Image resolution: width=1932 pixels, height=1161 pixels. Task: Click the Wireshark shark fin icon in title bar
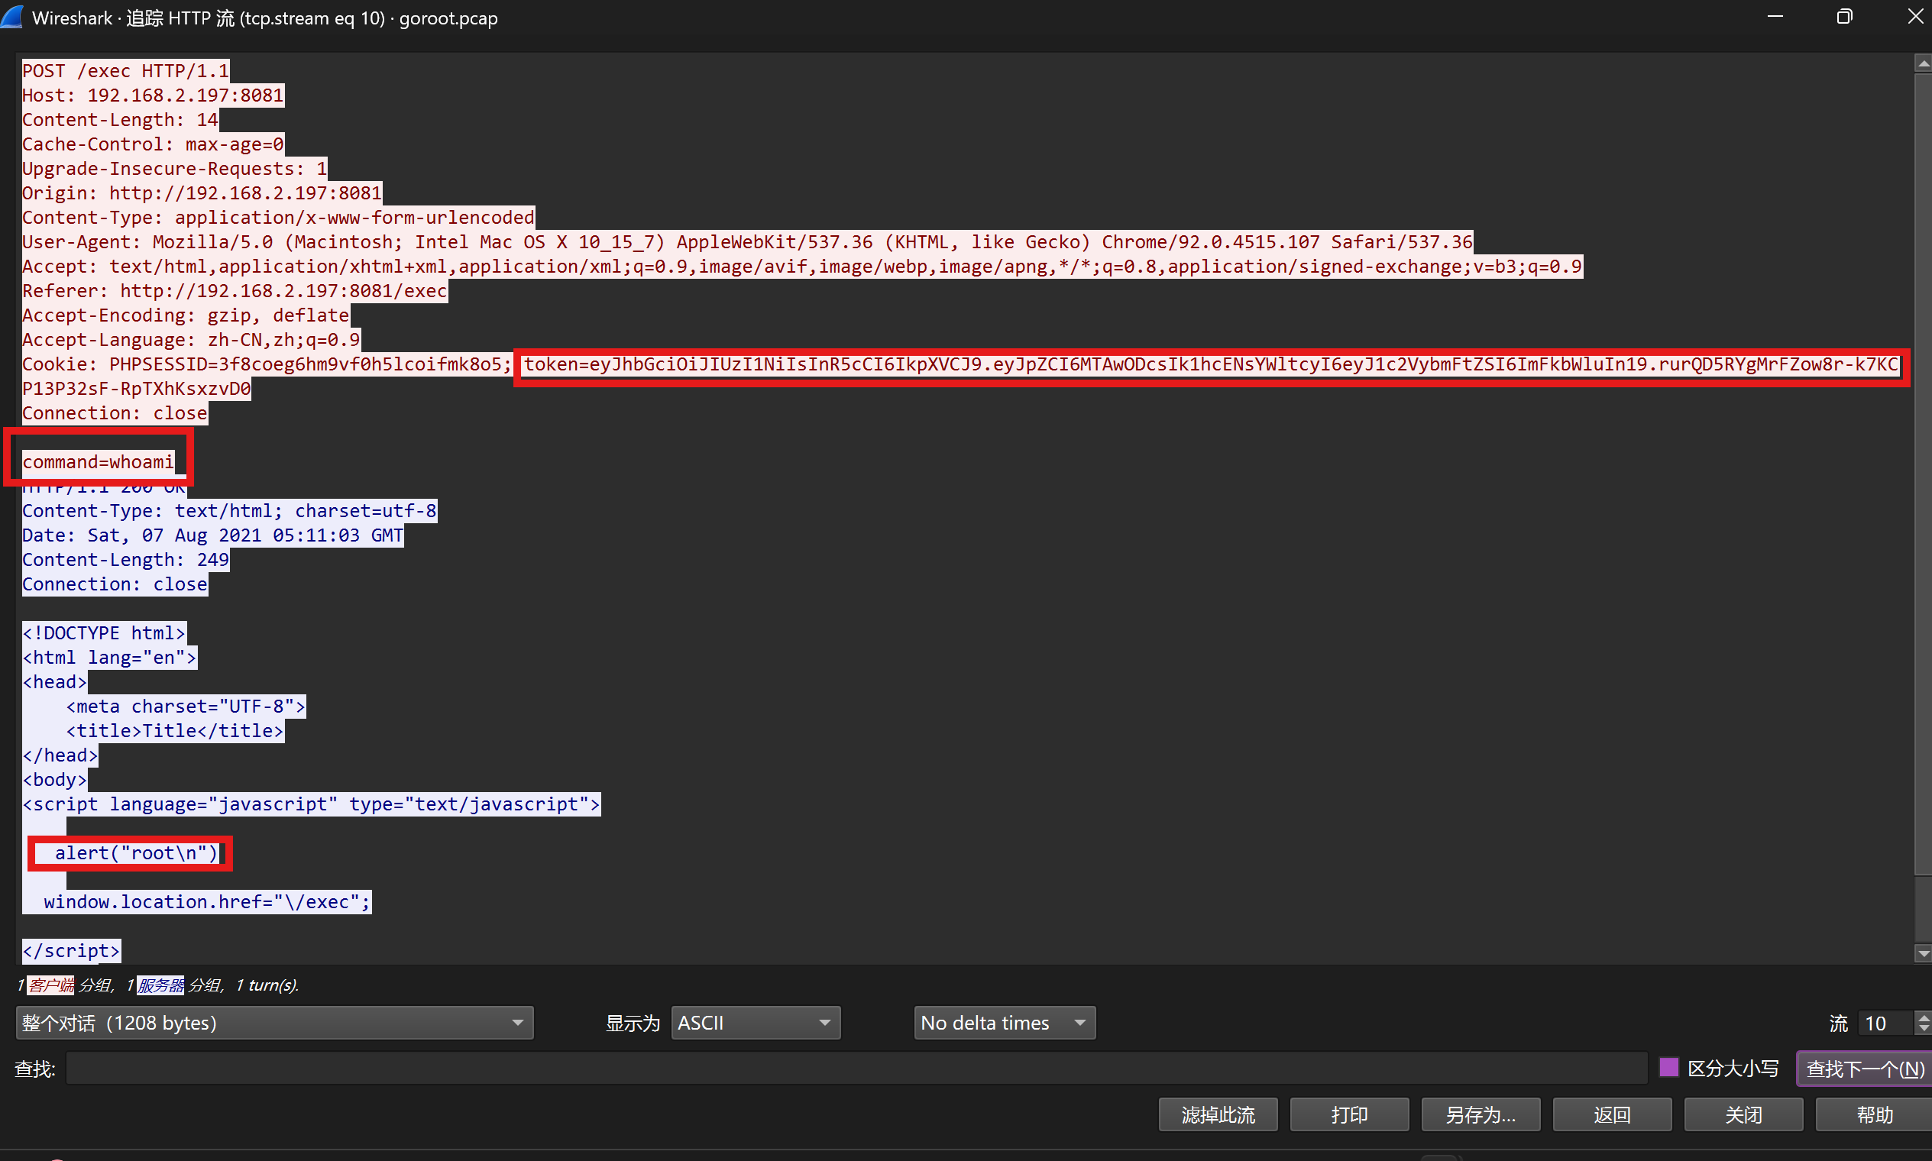tap(12, 18)
